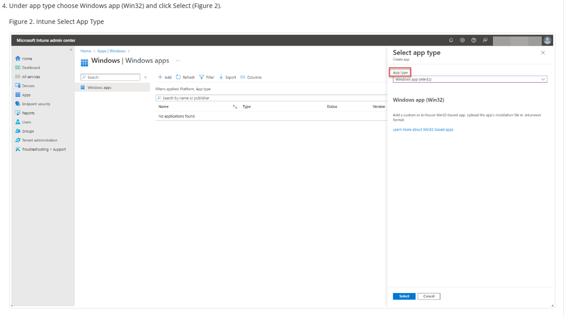Click the Search by name or publisher field
The height and width of the screenshot is (316, 566).
270,98
